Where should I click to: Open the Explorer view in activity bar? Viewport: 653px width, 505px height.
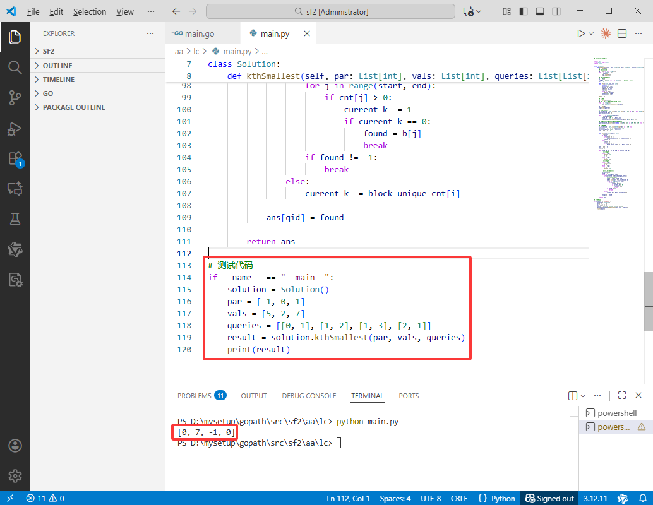[15, 37]
